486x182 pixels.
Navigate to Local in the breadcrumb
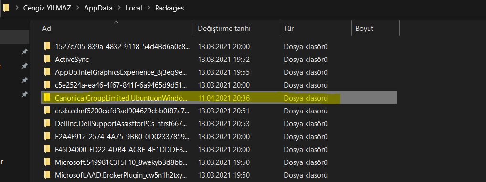[x=134, y=8]
